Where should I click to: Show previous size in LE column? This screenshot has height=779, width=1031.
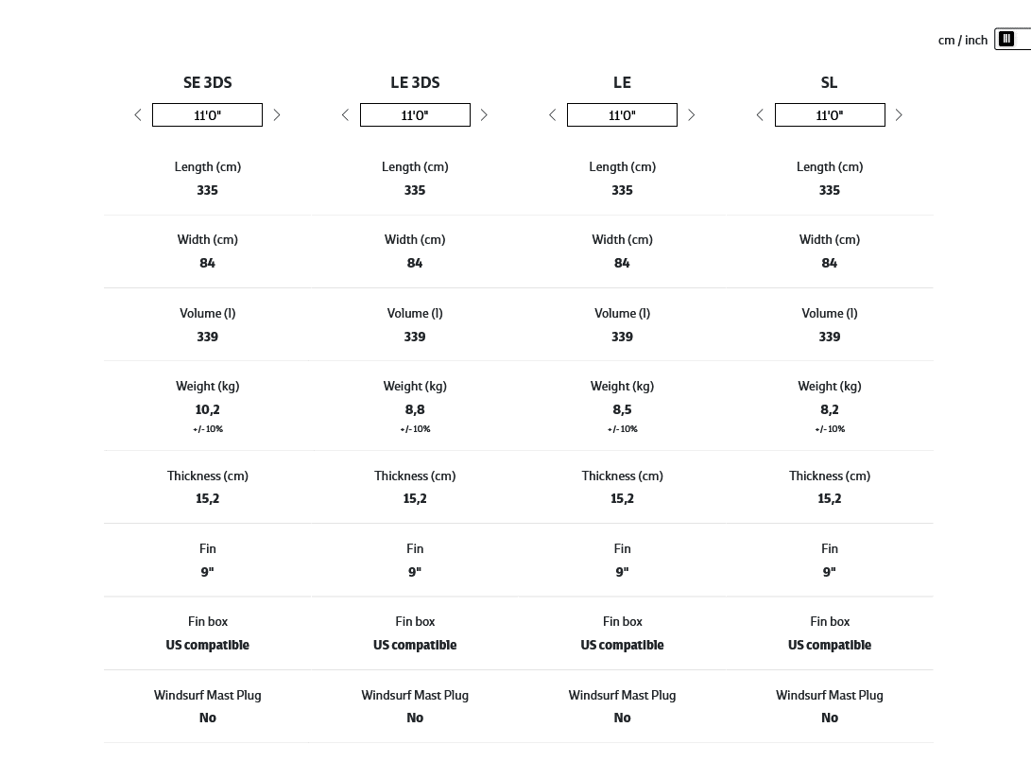coord(553,115)
